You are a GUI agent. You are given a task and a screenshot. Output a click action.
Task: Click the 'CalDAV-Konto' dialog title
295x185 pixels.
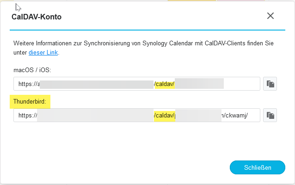[37, 17]
